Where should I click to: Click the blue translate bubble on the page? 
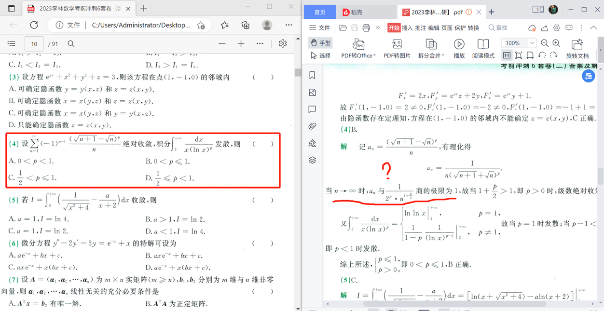tap(588, 76)
